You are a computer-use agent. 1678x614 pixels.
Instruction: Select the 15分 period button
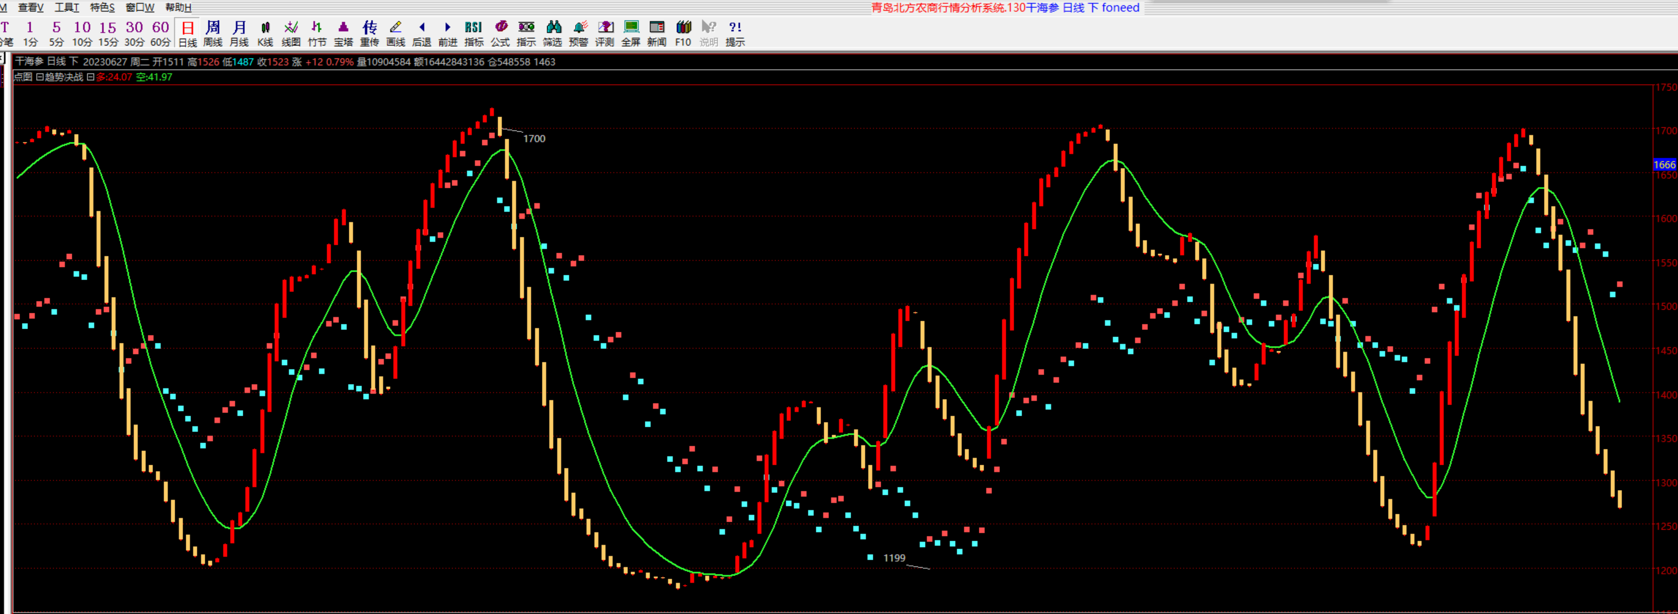pyautogui.click(x=108, y=33)
